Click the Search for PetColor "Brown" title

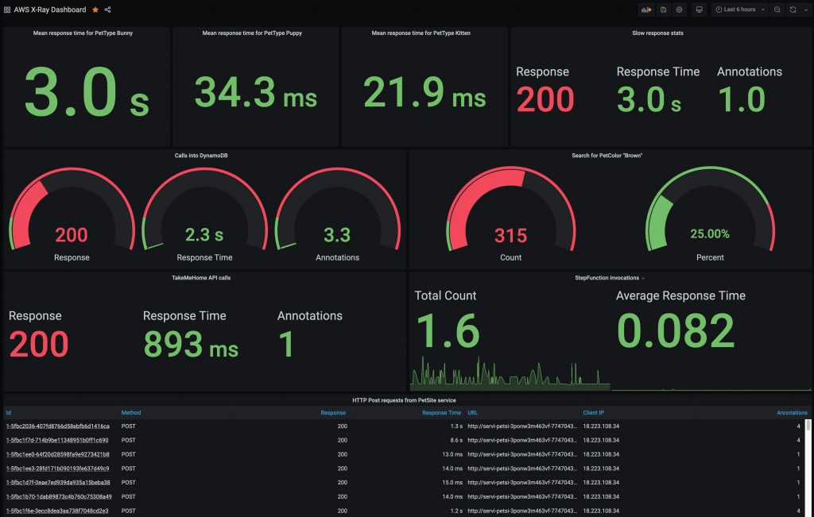tap(607, 156)
